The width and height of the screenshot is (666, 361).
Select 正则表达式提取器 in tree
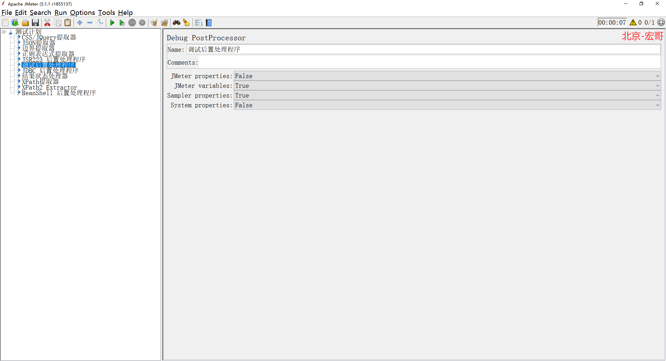pyautogui.click(x=48, y=54)
